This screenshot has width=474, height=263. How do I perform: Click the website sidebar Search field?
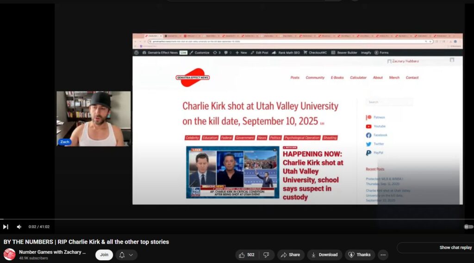tap(389, 102)
